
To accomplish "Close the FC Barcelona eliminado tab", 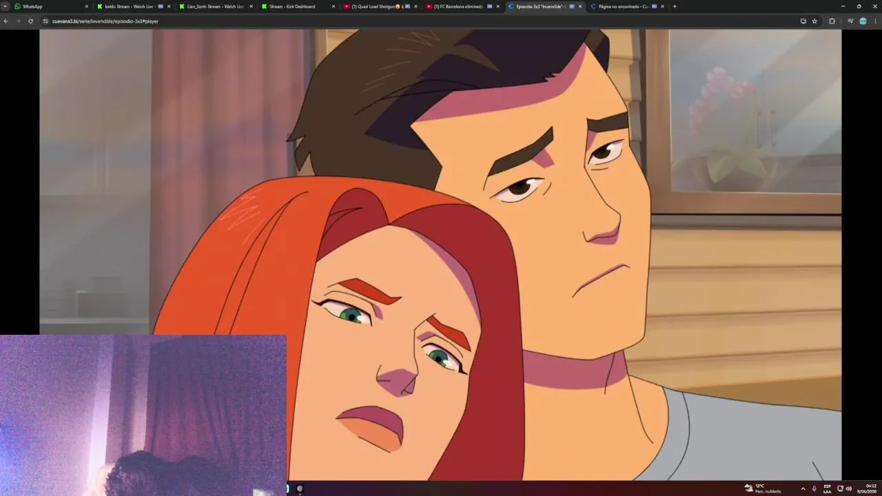I will [x=498, y=6].
